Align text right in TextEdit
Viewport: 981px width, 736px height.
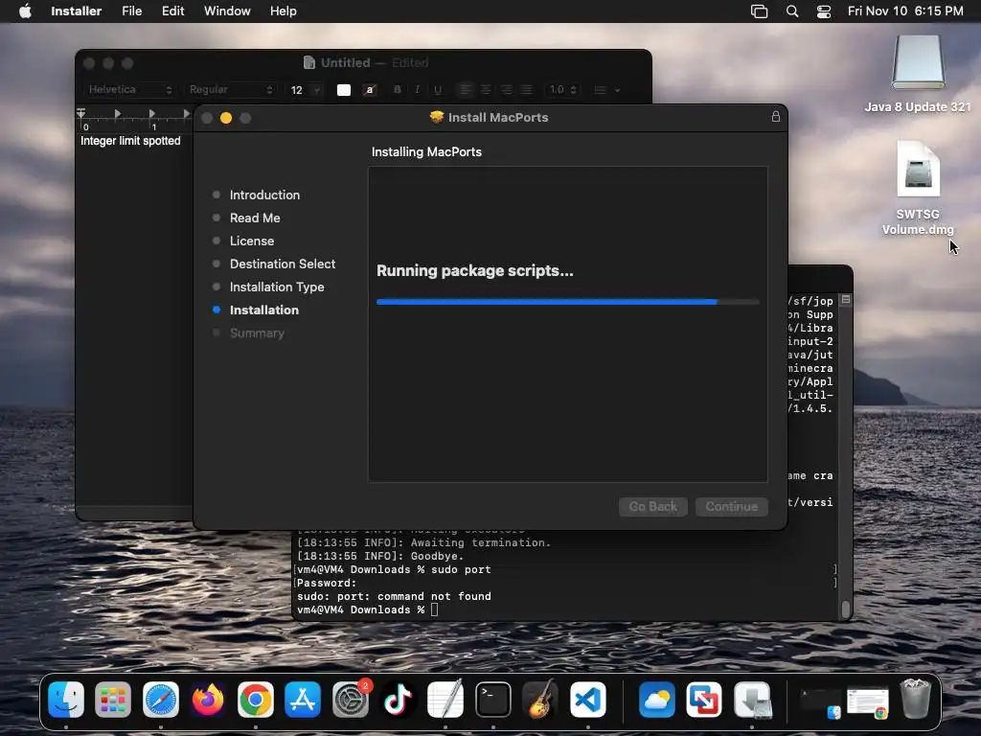click(506, 89)
